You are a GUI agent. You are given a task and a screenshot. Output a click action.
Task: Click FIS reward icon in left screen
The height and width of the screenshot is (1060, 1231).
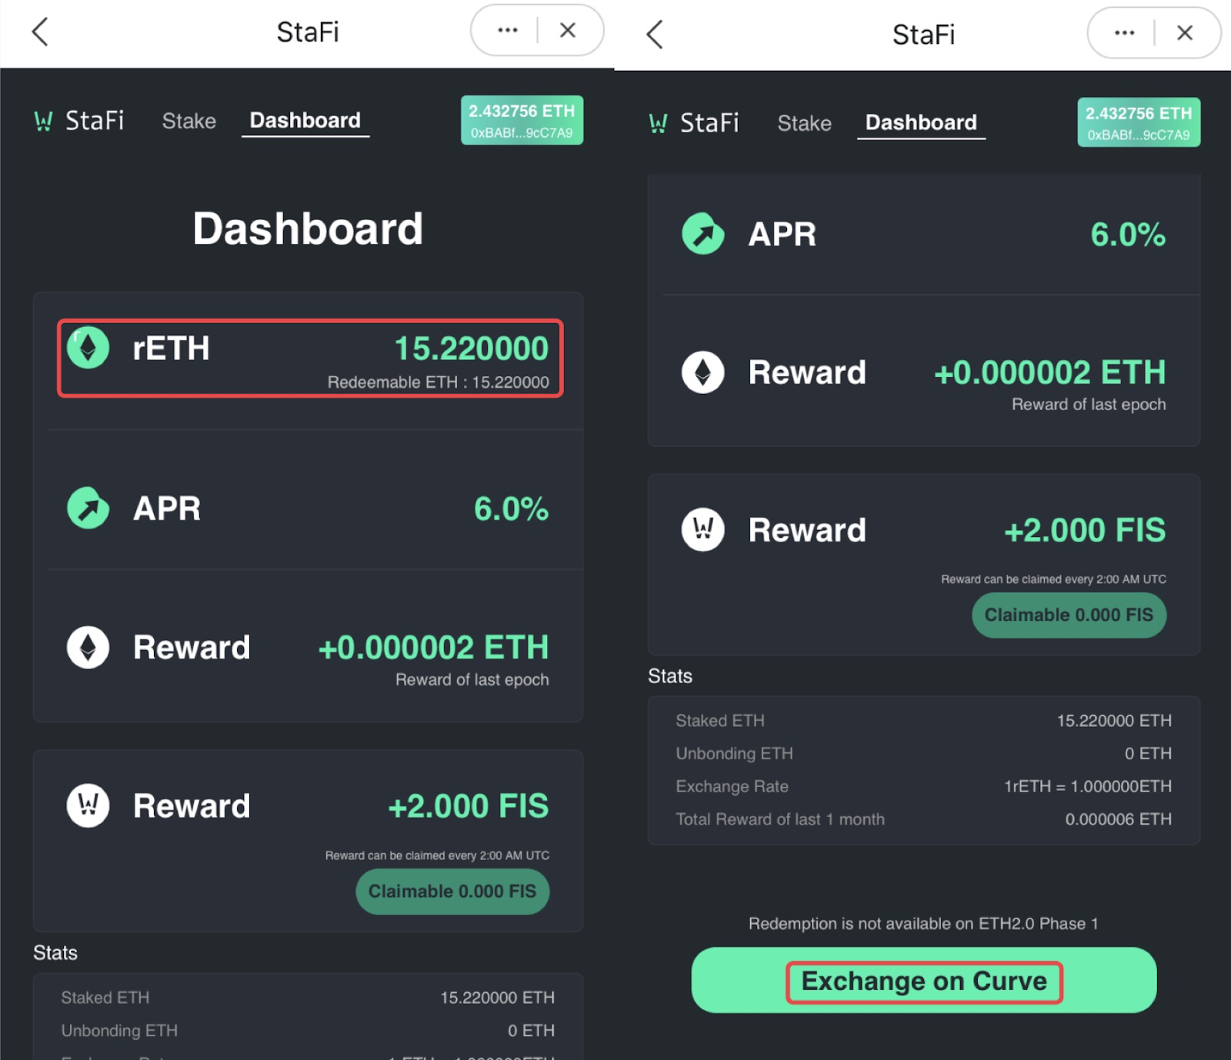(88, 805)
